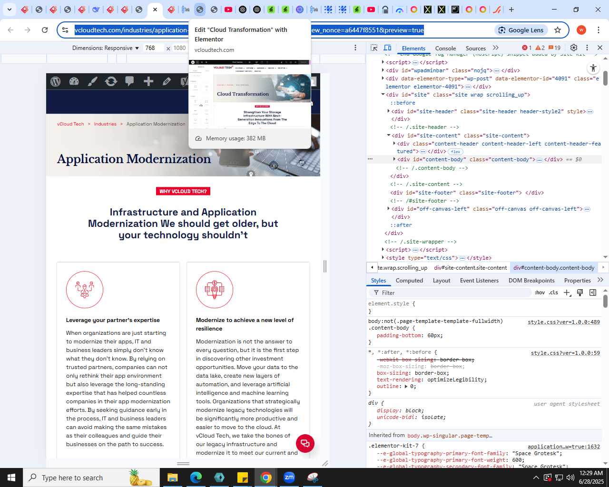Open style.css?ver=1.0.0:59 source link
The width and height of the screenshot is (609, 487).
click(565, 353)
